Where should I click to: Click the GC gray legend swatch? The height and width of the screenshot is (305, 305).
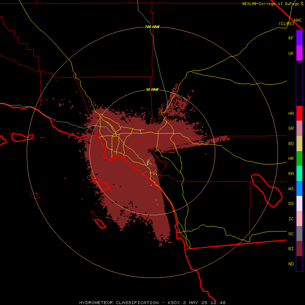(x=299, y=233)
